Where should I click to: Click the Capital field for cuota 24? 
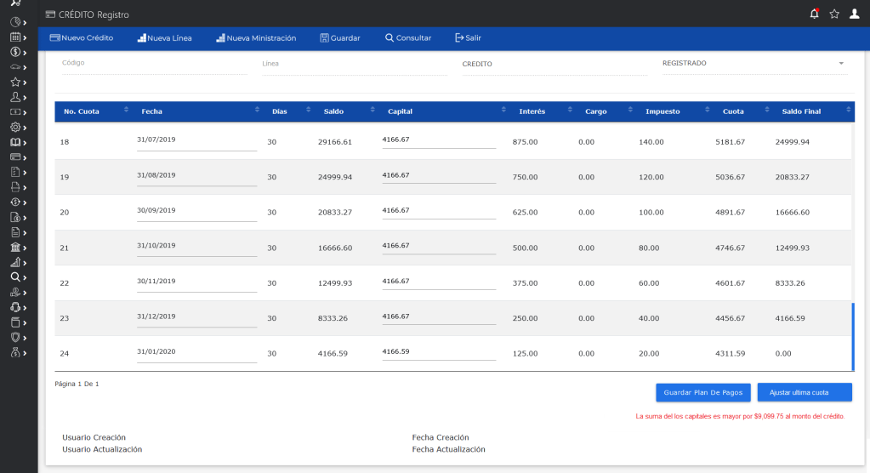click(x=439, y=352)
